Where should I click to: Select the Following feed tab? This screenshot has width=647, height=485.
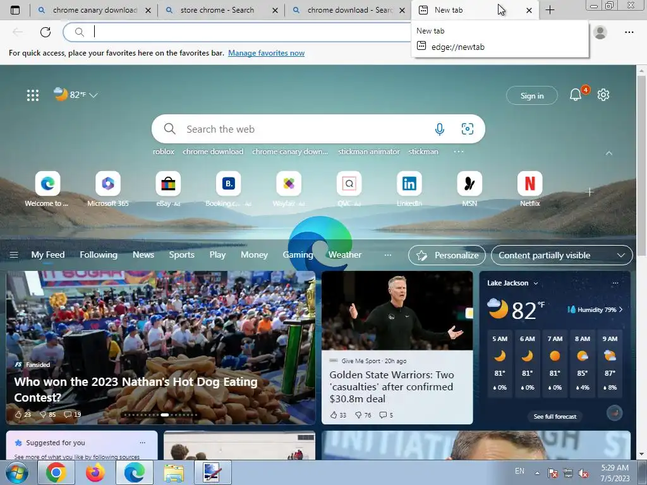99,255
